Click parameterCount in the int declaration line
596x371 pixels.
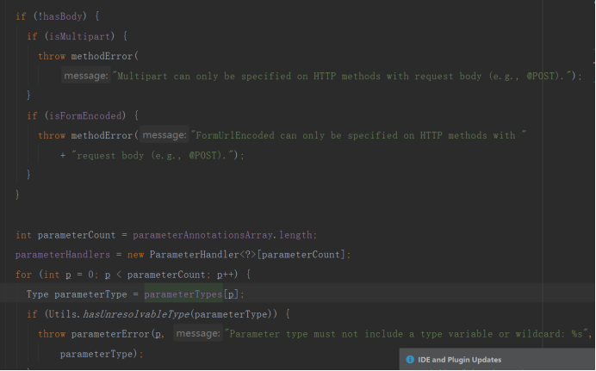pos(77,235)
